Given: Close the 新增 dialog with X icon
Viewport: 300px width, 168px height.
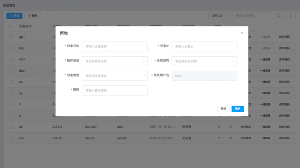Looking at the screenshot, I should pos(242,33).
